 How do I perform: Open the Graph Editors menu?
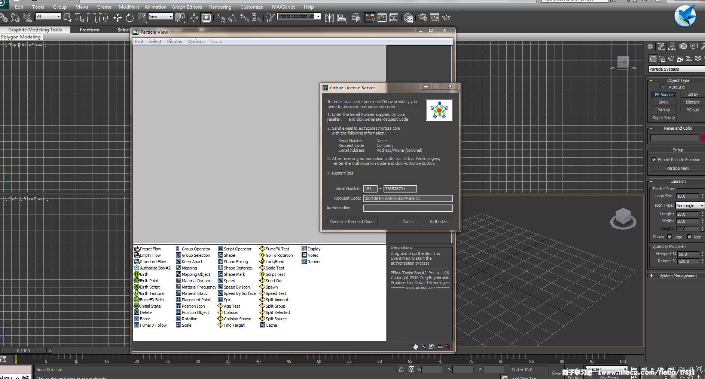coord(187,7)
